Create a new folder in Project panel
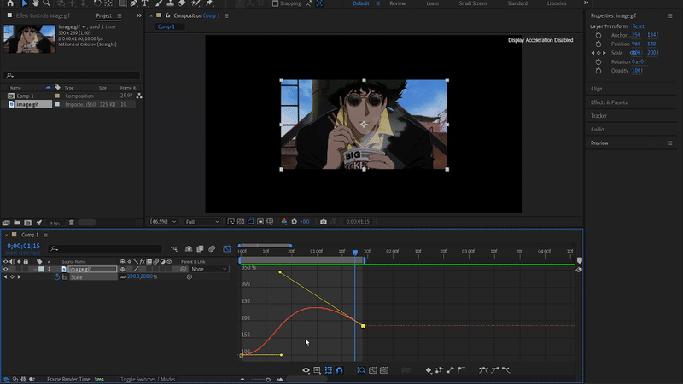683x384 pixels. [17, 223]
